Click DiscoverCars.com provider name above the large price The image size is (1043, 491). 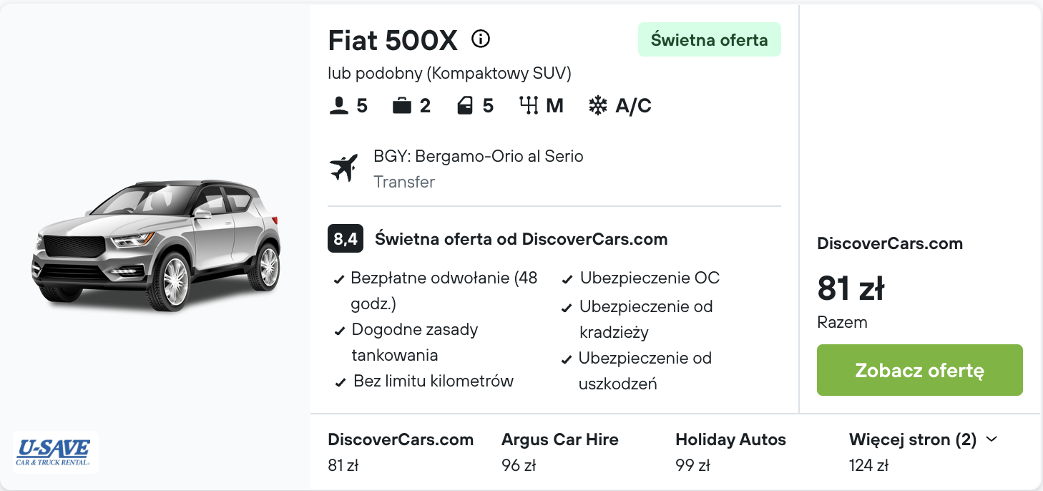coord(890,243)
